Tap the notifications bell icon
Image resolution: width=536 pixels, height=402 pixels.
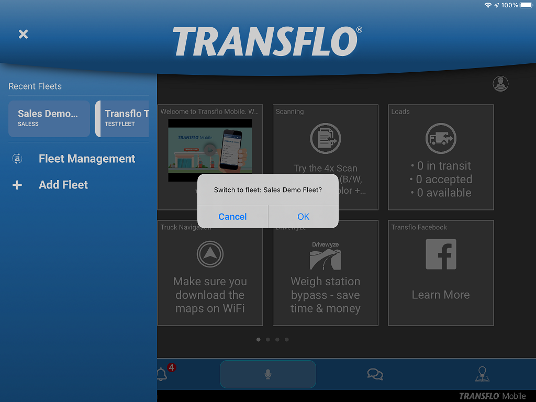pyautogui.click(x=162, y=374)
